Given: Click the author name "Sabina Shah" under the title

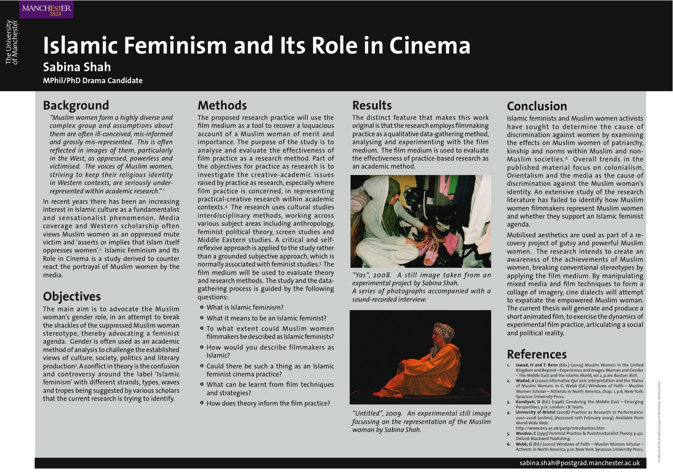Looking at the screenshot, I should [77, 67].
